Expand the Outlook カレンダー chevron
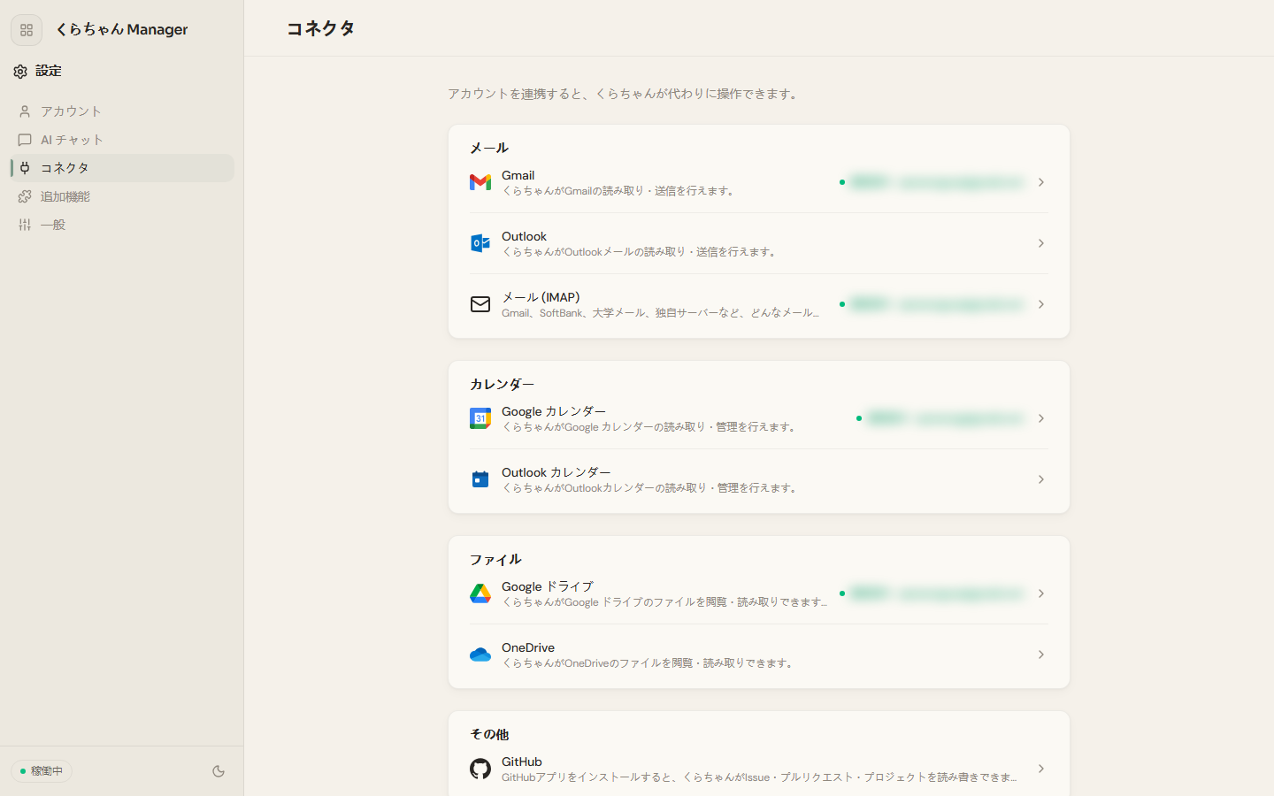This screenshot has height=796, width=1274. [x=1041, y=479]
